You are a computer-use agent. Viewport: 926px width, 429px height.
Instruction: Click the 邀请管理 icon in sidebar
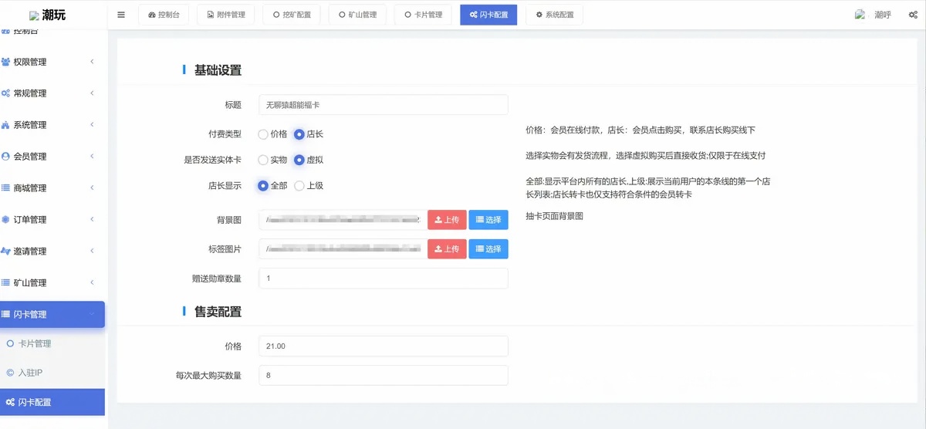point(6,251)
